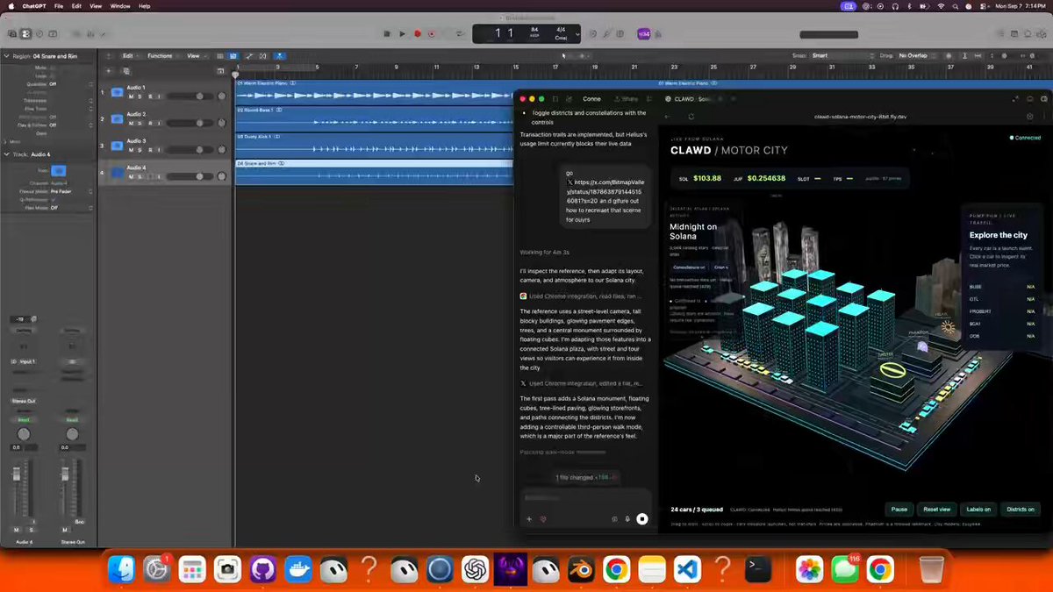Open the Snap Smart dropdown
1053x592 pixels.
tap(842, 56)
